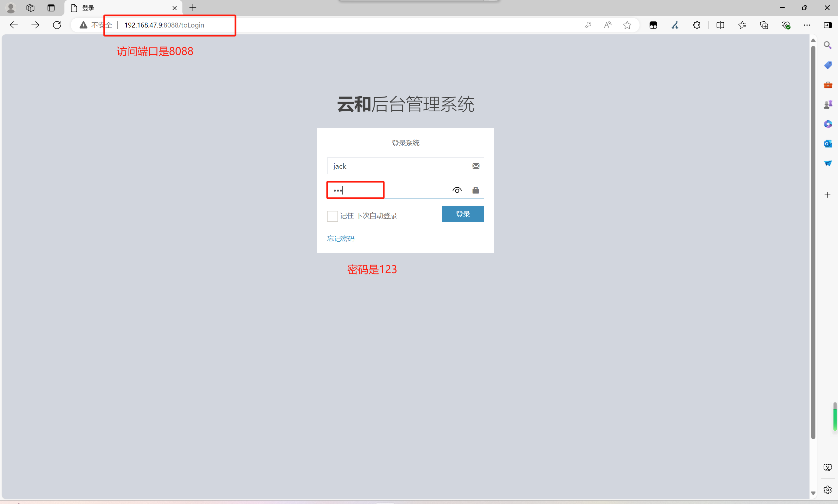Click the jack username input field
The width and height of the screenshot is (838, 504).
397,166
